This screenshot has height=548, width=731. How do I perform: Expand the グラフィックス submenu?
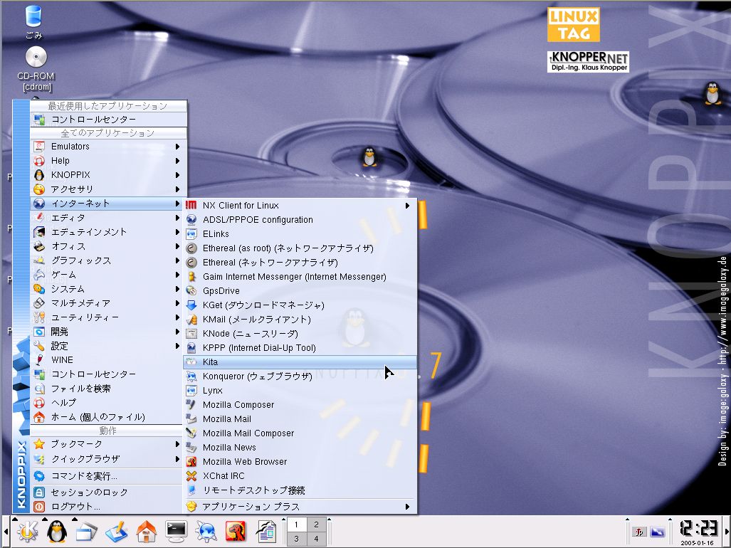(107, 260)
